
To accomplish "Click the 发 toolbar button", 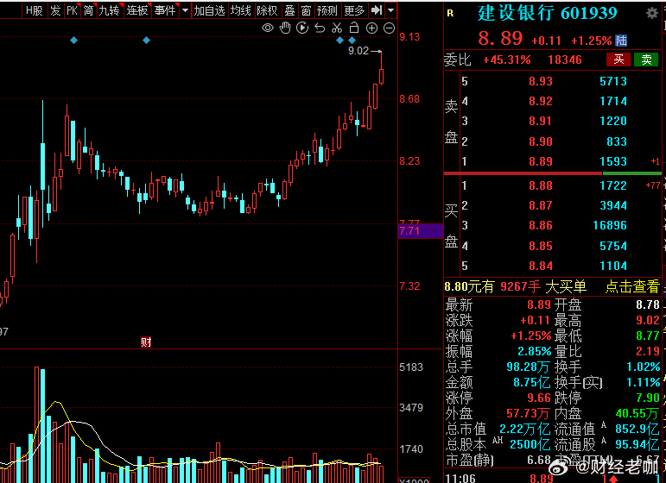I will tap(55, 10).
